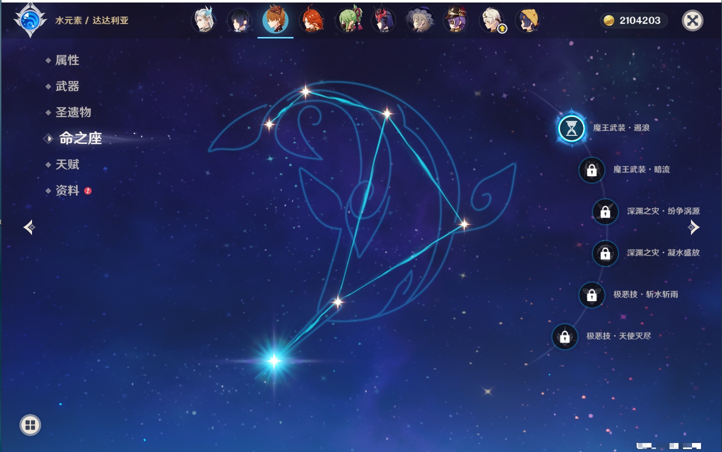The image size is (722, 452).
Task: Select the purple-haired avatar wearing a hat
Action: [455, 20]
